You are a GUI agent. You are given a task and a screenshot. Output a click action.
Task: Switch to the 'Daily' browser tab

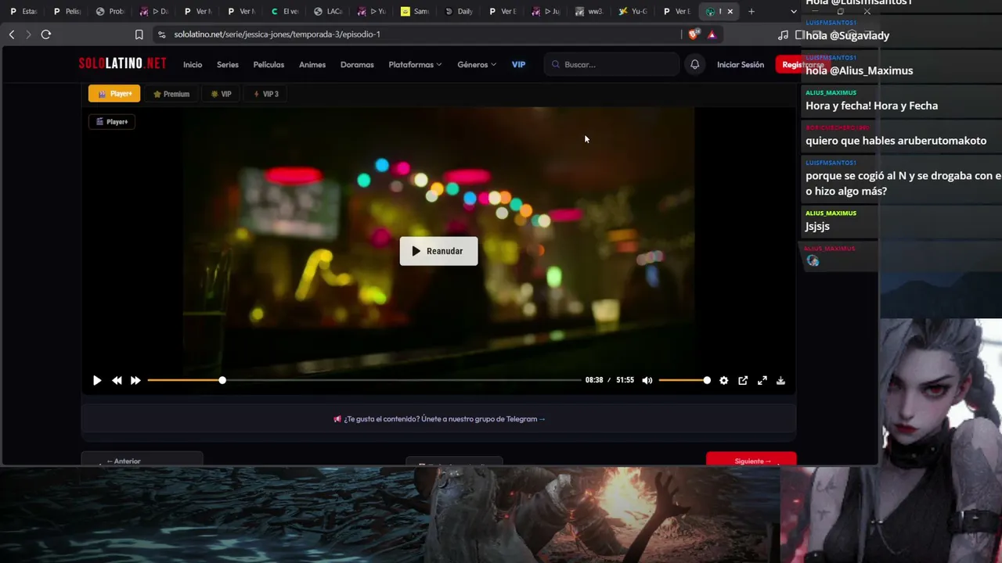[459, 12]
